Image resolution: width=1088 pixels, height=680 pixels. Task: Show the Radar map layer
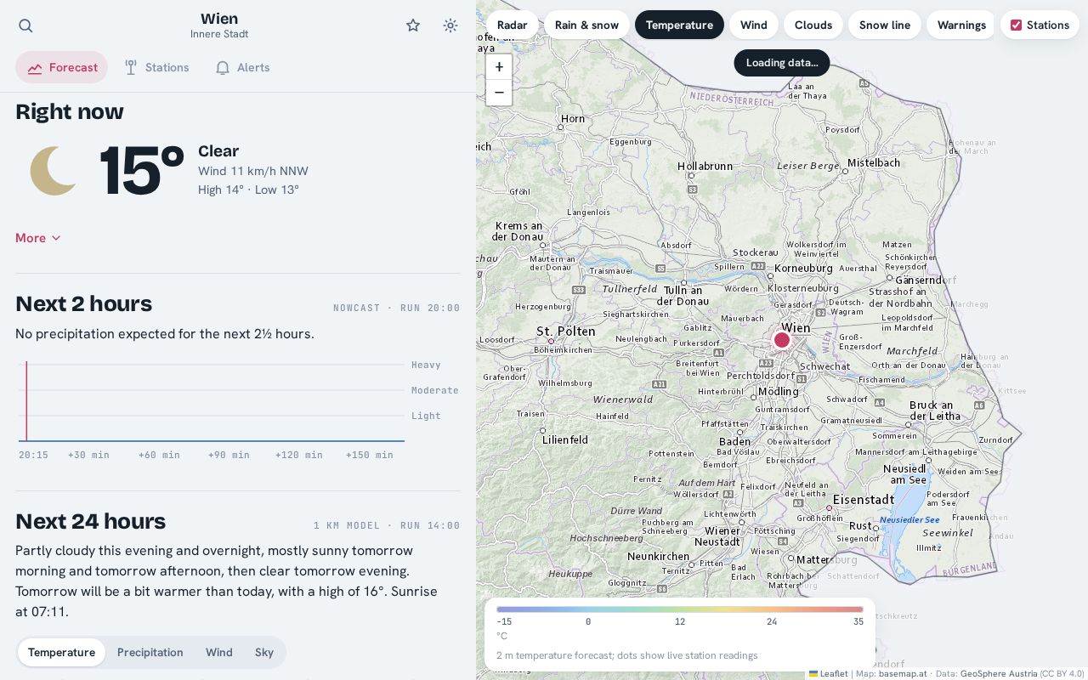click(x=513, y=25)
